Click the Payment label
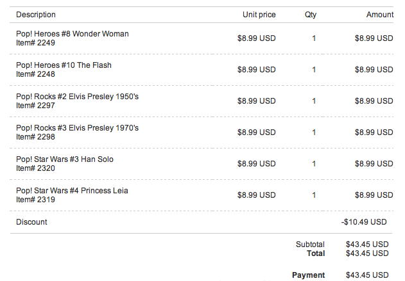Viewport: 405px width, 281px height. 308,275
